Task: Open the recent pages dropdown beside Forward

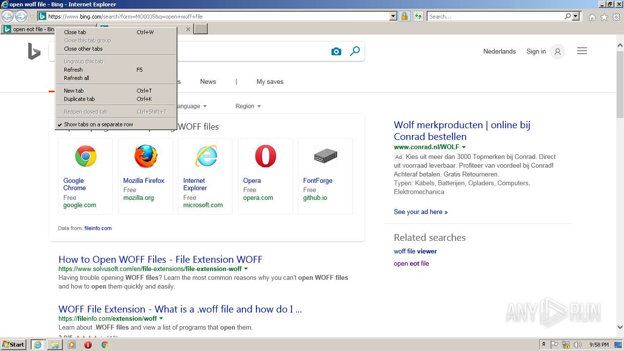Action: (x=32, y=17)
